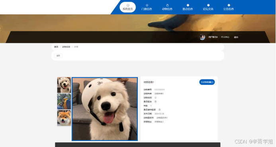Viewport: 276px width, 147px height.
Task: Click the round icon above 论坛交流
Action: click(208, 5)
